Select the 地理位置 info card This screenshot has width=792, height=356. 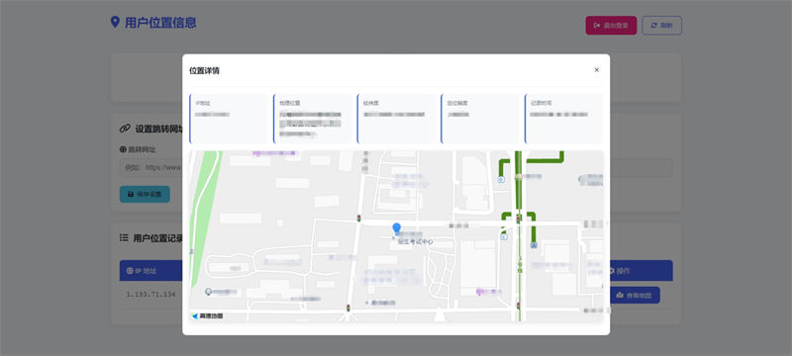[x=313, y=119]
